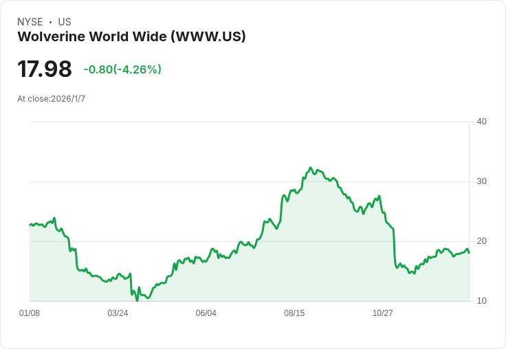Click the NYSE exchange label
506x349 pixels.
[30, 22]
